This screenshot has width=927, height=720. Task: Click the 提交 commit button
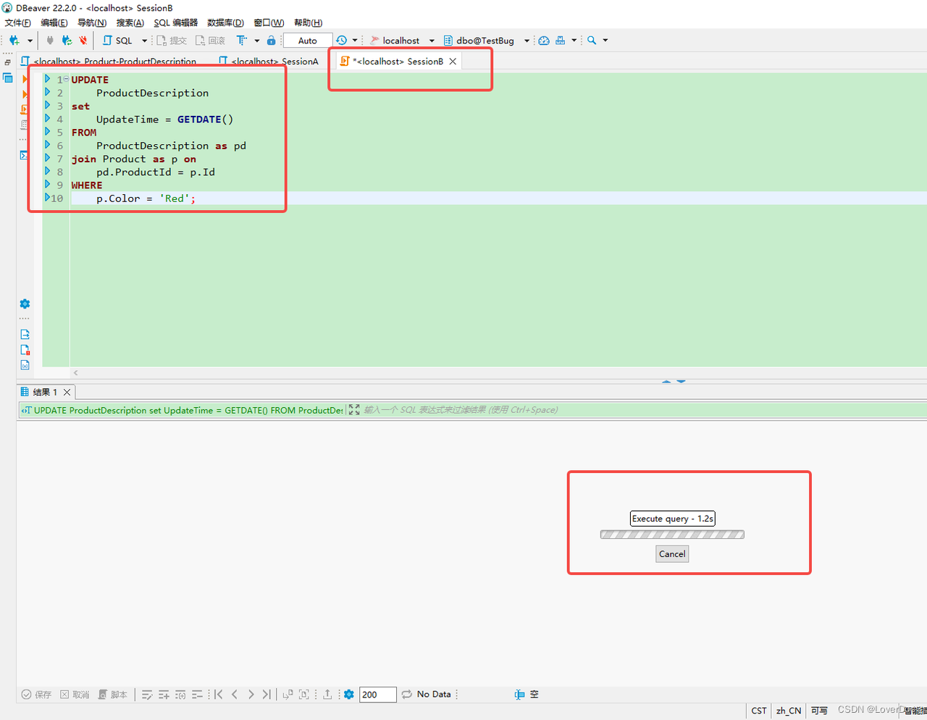pos(172,41)
